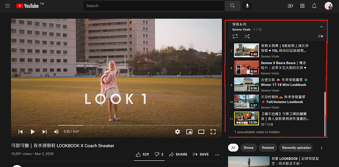Click the '10,091 views' text

(x=21, y=154)
